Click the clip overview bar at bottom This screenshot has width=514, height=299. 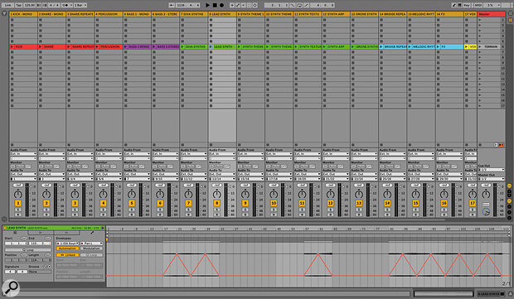(x=444, y=294)
